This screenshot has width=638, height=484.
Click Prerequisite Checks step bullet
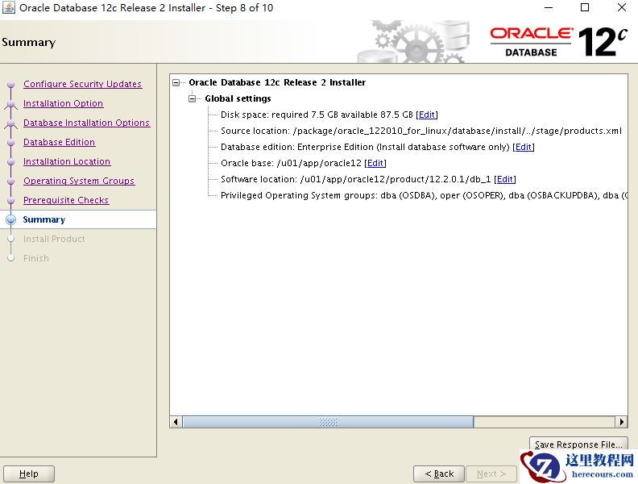pyautogui.click(x=11, y=200)
